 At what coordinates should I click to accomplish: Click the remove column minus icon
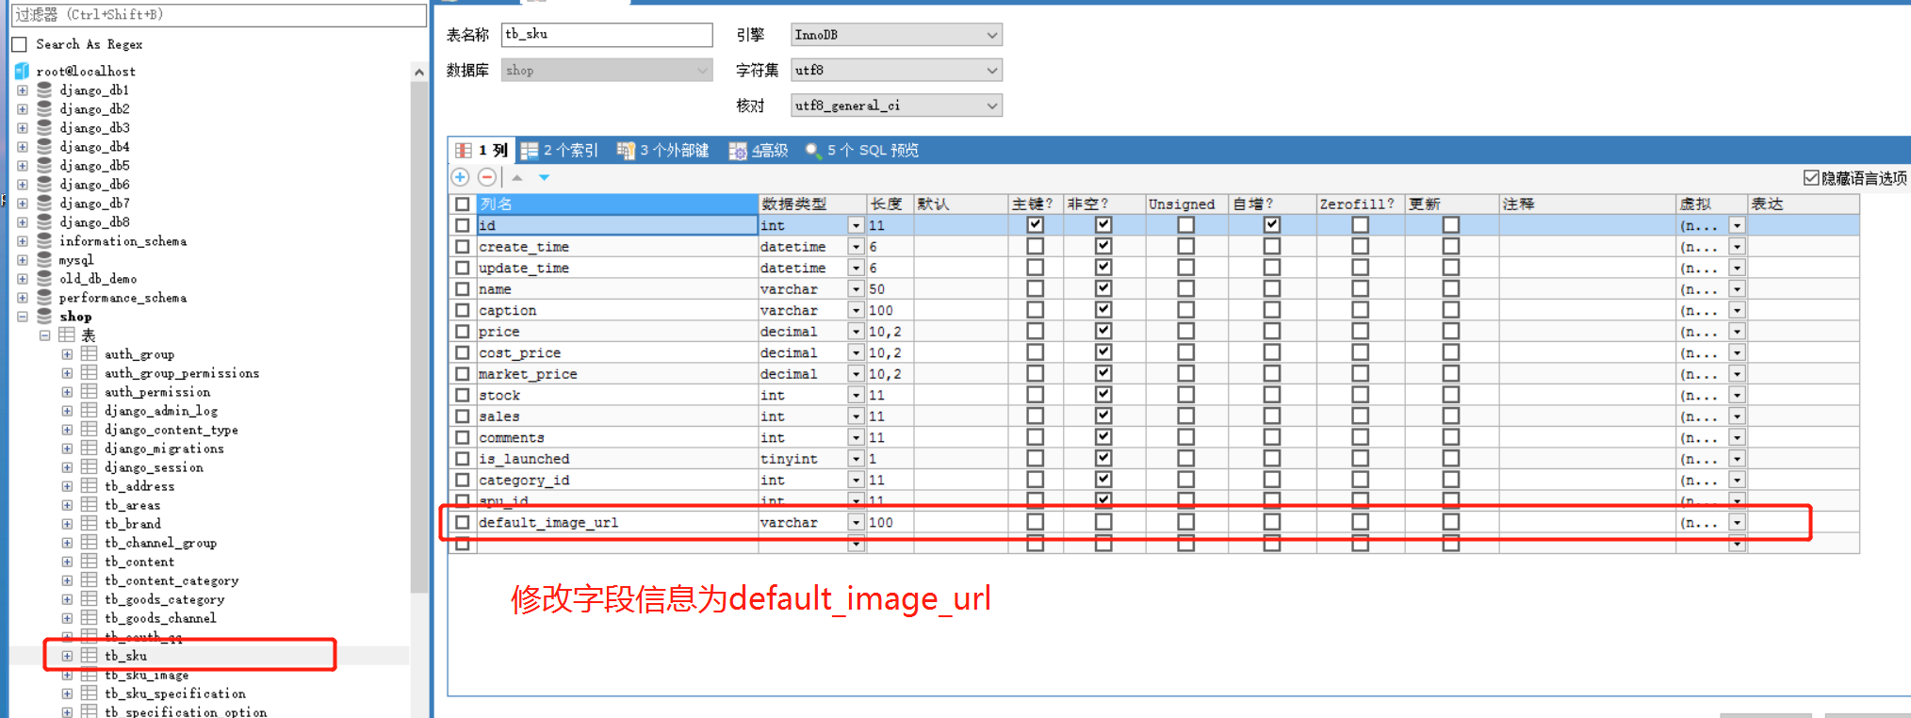tap(487, 177)
